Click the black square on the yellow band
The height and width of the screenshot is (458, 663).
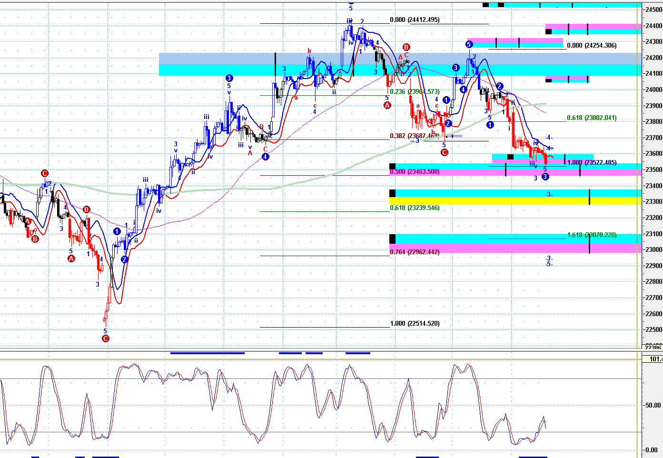coord(392,193)
